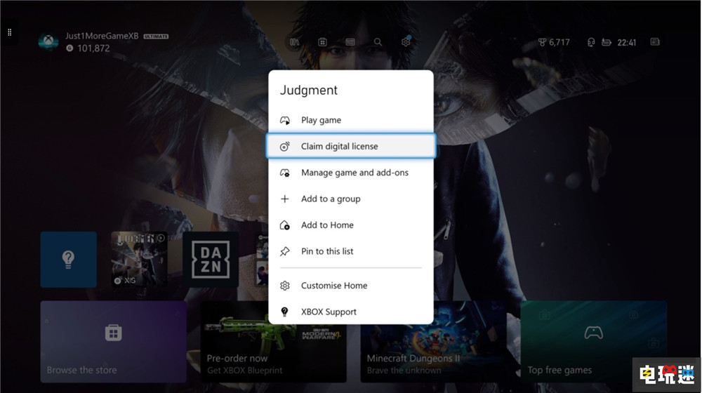Choose Add to Home

pos(351,225)
